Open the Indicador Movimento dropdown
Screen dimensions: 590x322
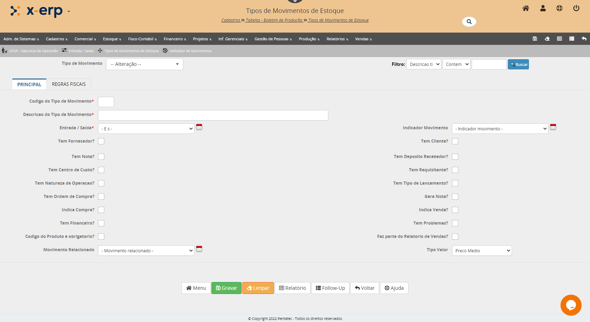[x=500, y=129]
